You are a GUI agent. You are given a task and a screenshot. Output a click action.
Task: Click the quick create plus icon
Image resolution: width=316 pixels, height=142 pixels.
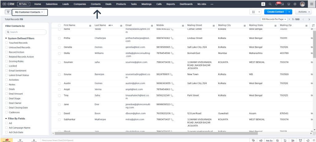tap(263, 4)
